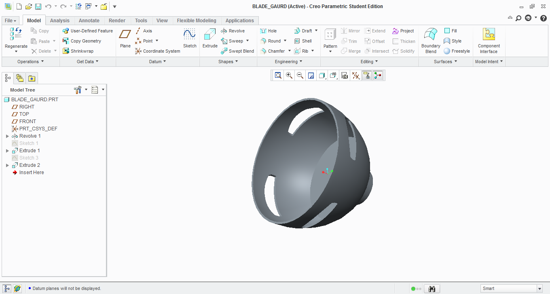Open the Smart selection filter dropdown

click(539, 289)
